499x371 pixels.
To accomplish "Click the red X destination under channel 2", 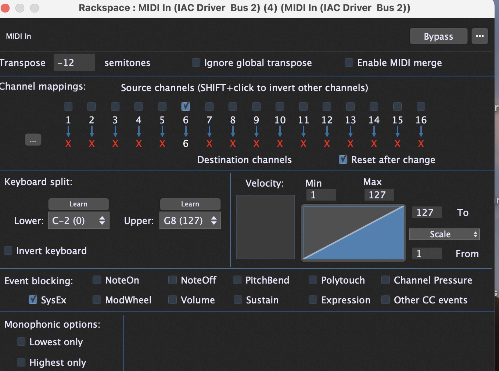I will [x=92, y=144].
